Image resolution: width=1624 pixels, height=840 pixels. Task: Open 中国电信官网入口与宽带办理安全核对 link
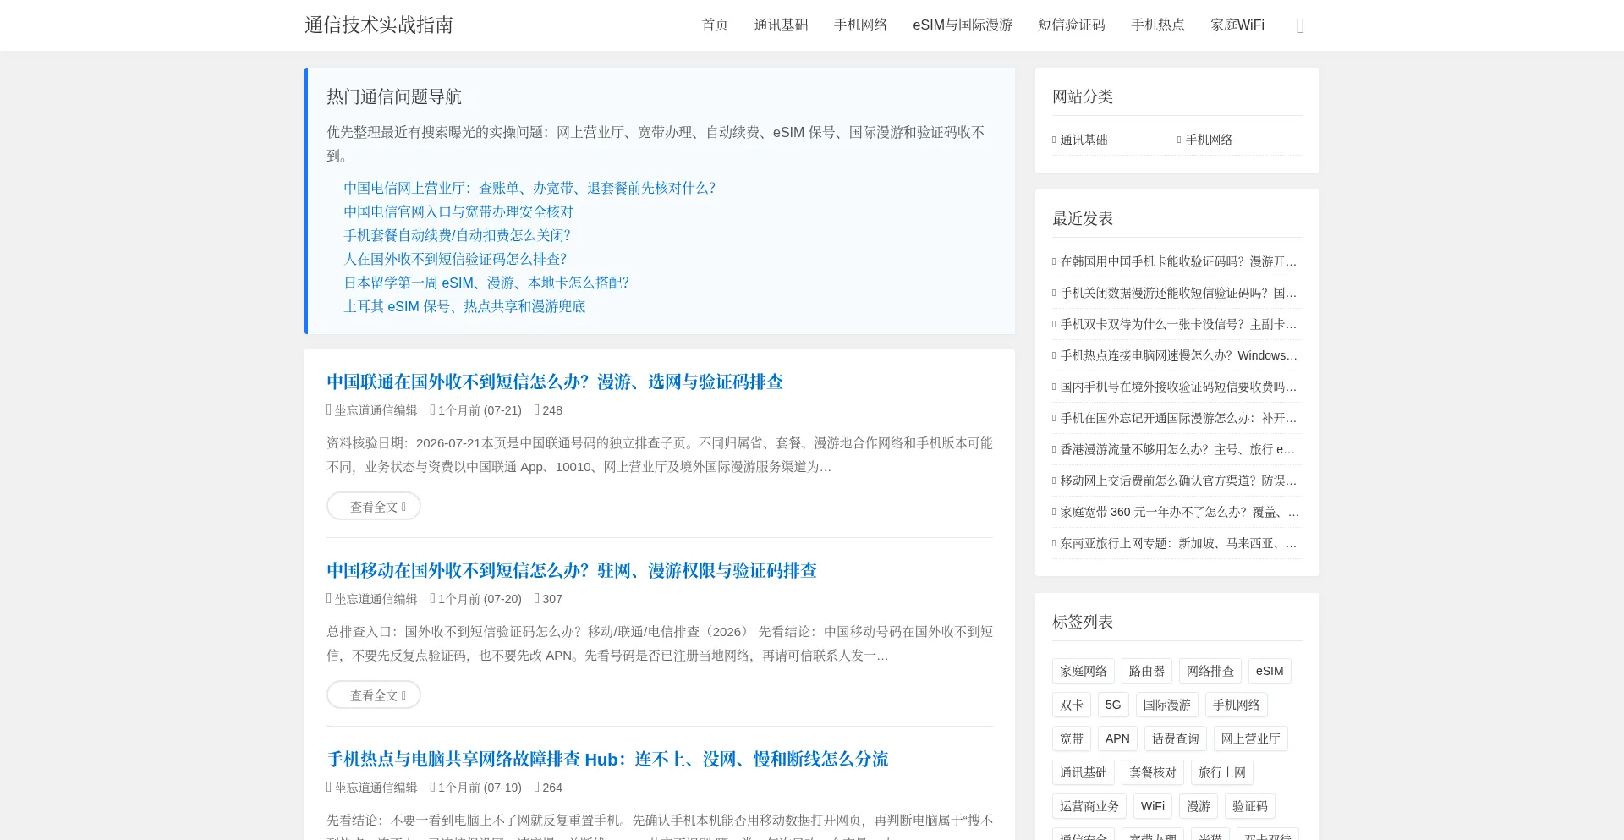click(x=458, y=211)
